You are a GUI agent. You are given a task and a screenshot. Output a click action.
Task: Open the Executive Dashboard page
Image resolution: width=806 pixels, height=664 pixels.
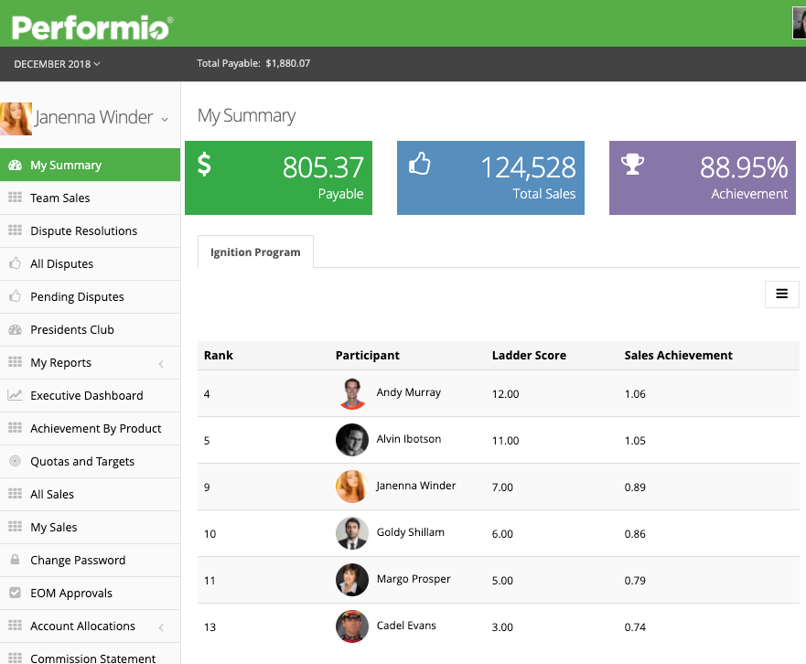click(90, 395)
